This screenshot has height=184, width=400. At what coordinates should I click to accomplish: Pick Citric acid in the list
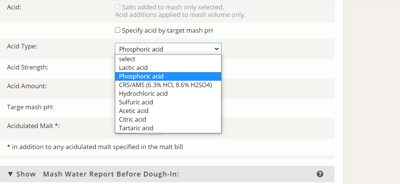(x=168, y=120)
